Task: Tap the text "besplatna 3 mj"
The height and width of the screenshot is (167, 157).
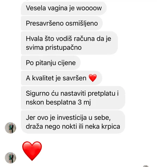Action: click(x=68, y=102)
